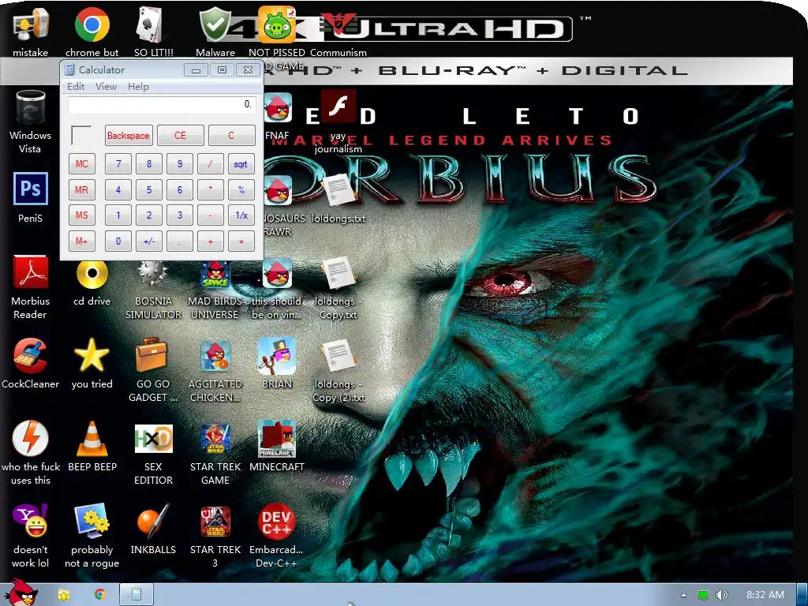Open Chrome from the taskbar
808x606 pixels.
[99, 595]
